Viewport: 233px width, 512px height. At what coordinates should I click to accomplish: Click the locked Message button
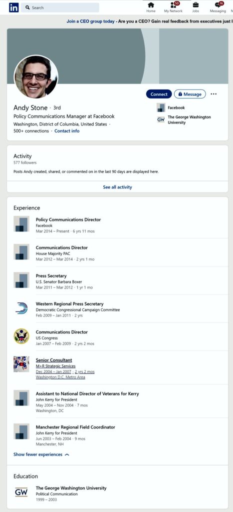(x=190, y=94)
